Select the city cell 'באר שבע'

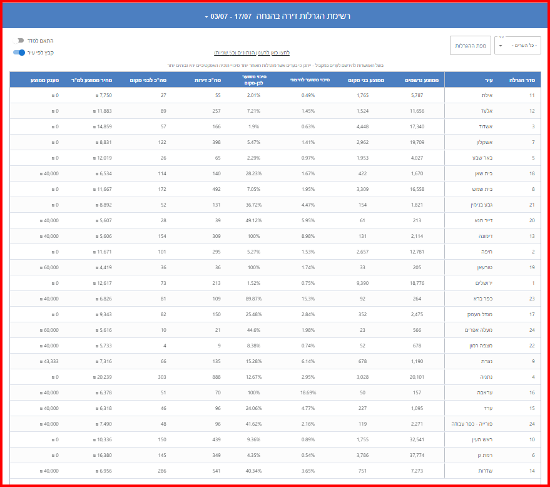(482, 158)
